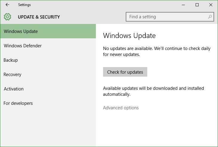The height and width of the screenshot is (147, 218).
Task: Click the Settings window title text
Action: 24,5
